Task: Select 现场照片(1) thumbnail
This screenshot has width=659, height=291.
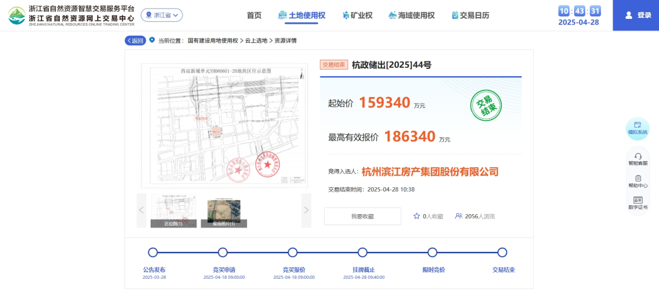Action: pyautogui.click(x=223, y=211)
